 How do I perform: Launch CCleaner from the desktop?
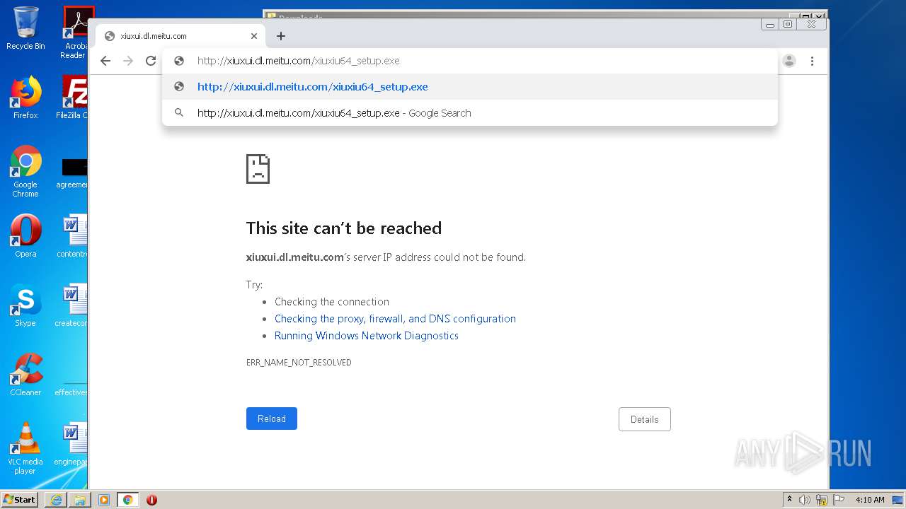pos(25,375)
